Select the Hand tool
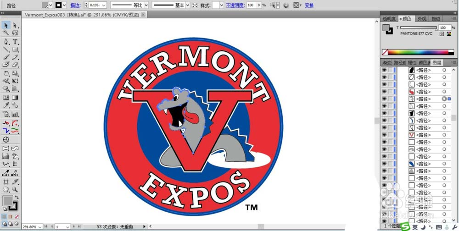The width and height of the screenshot is (459, 231). pos(6,189)
